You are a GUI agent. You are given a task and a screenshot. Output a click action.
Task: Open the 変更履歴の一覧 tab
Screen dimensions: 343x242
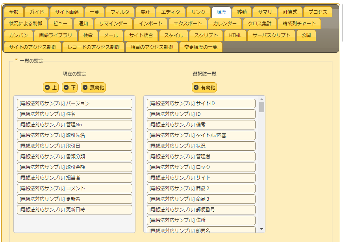click(201, 47)
